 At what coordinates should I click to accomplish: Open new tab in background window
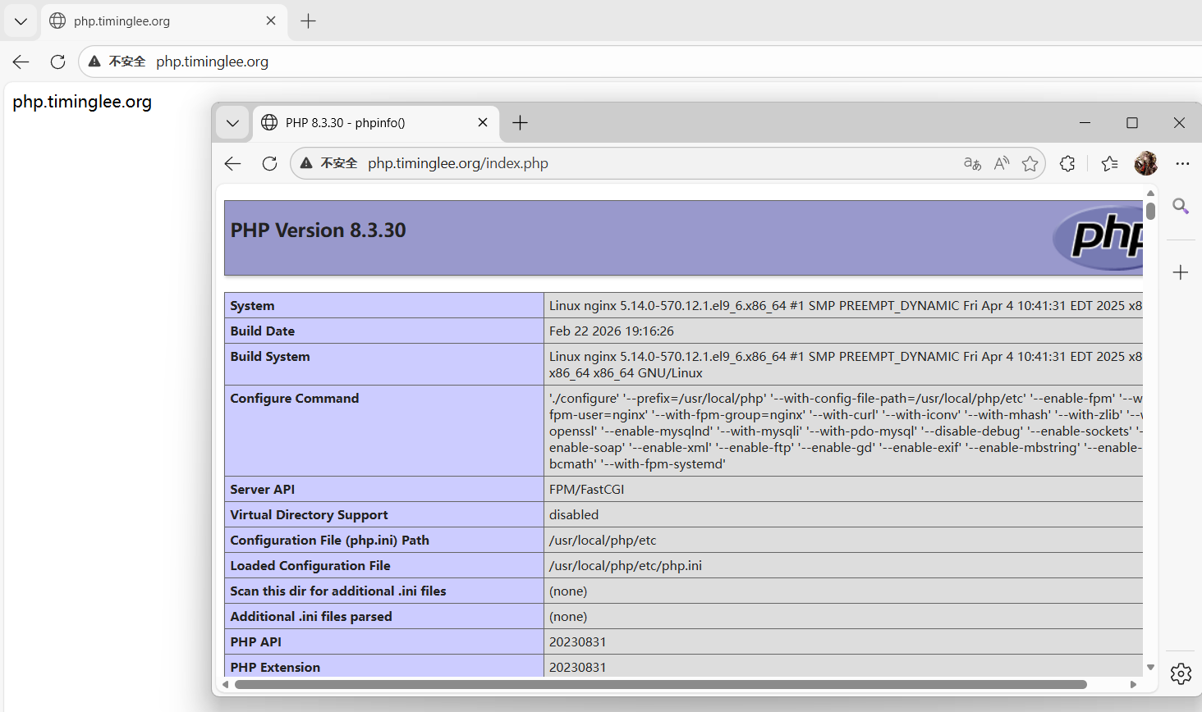(308, 21)
